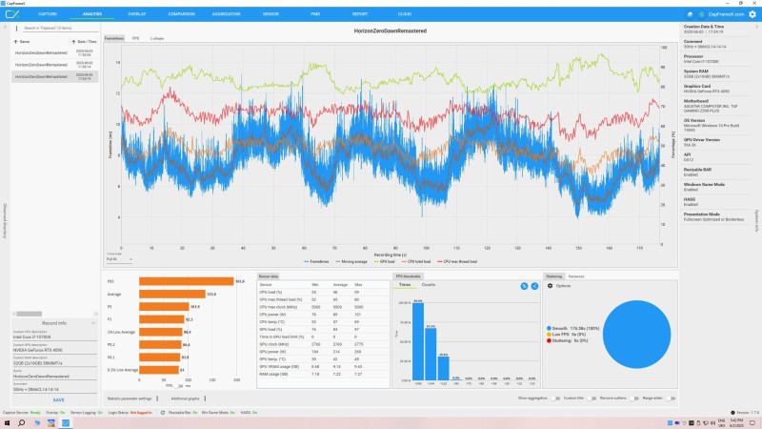Open Additional graphs menu
762x429 pixels.
[205, 398]
